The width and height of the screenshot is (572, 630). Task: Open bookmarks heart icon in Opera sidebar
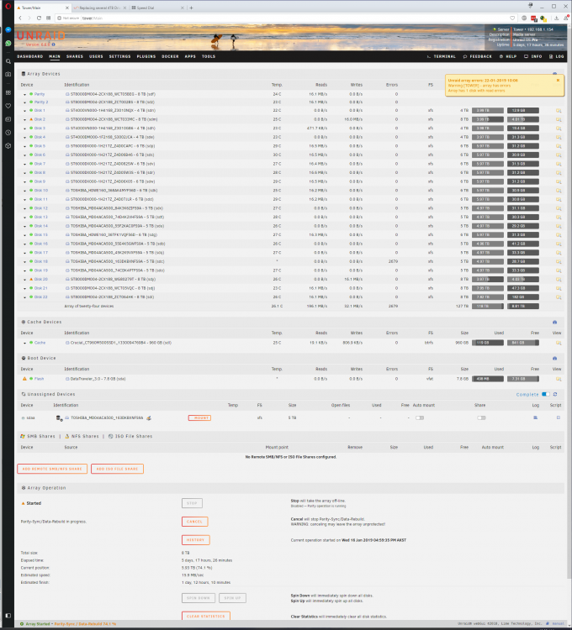point(8,106)
